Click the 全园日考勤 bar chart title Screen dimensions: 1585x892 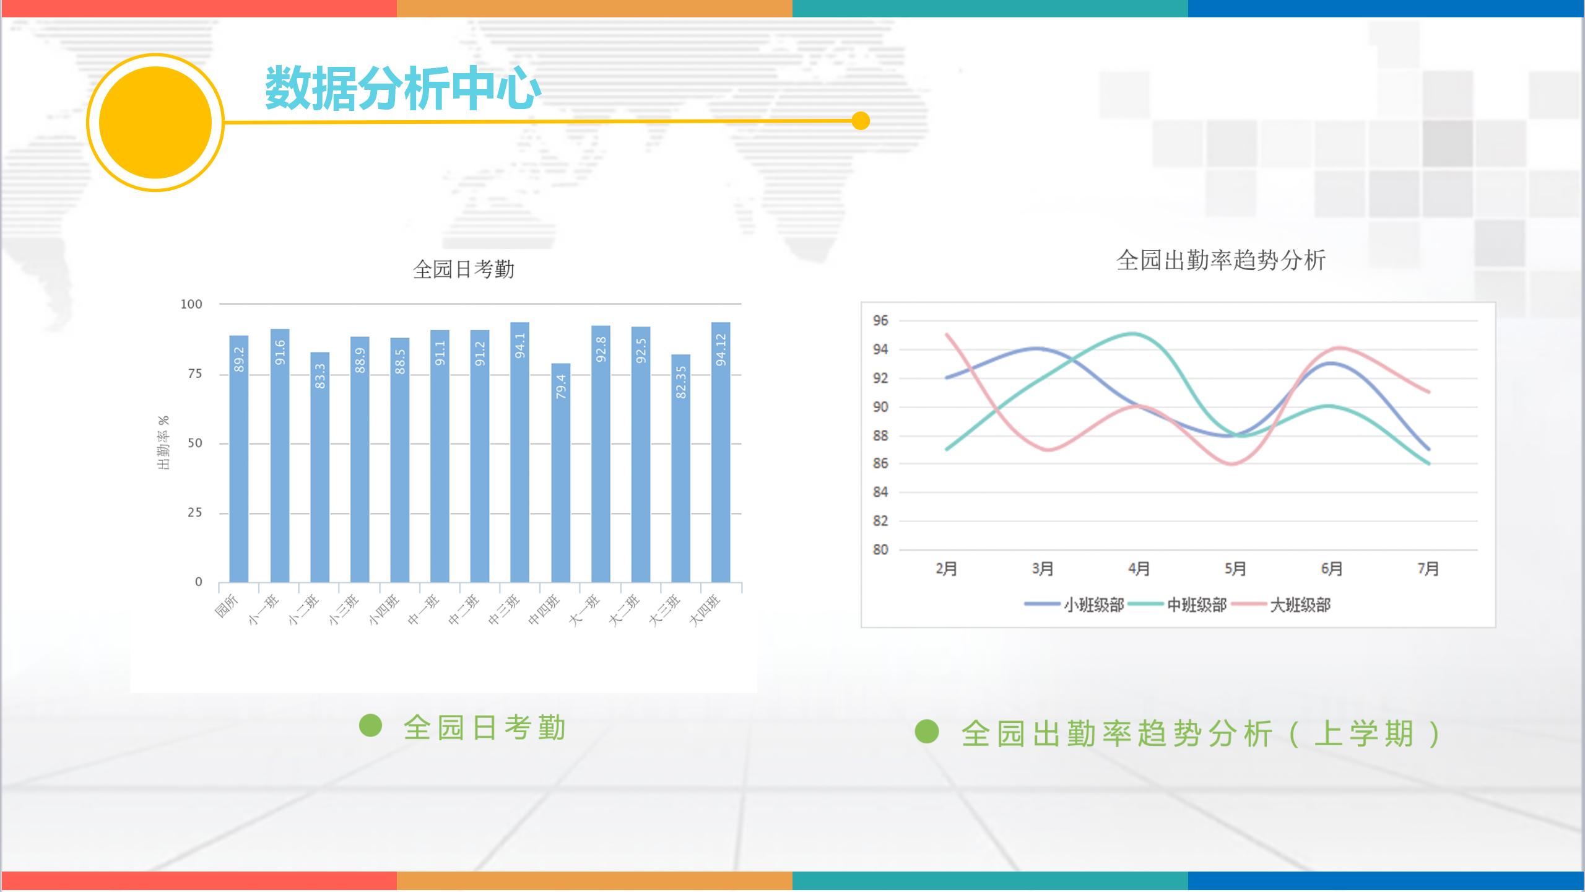(x=464, y=269)
